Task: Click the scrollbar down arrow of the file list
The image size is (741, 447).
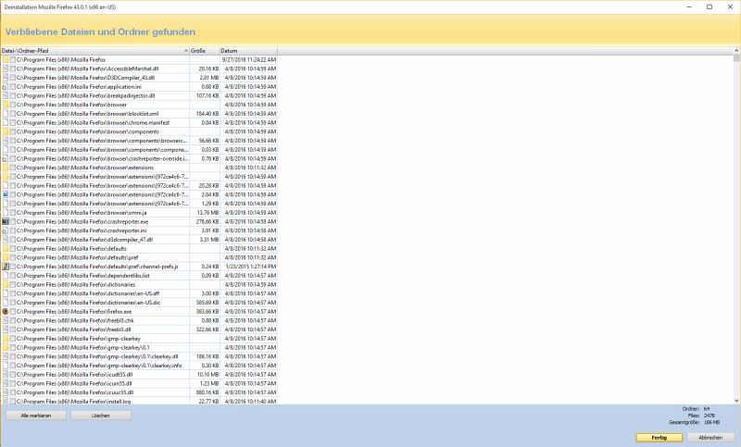Action: coord(736,401)
